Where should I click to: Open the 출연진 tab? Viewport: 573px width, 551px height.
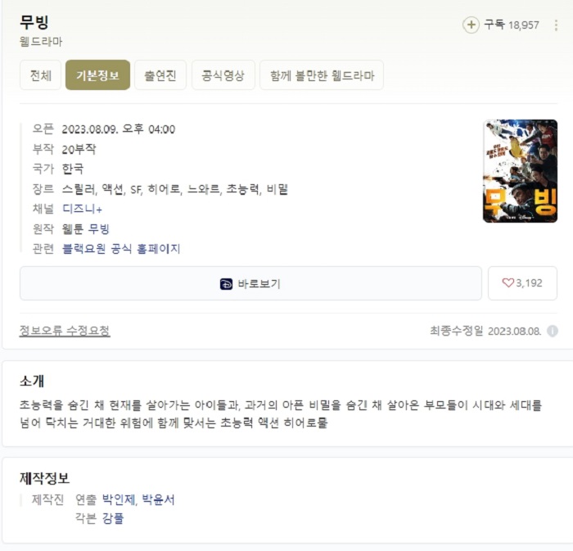(x=160, y=75)
